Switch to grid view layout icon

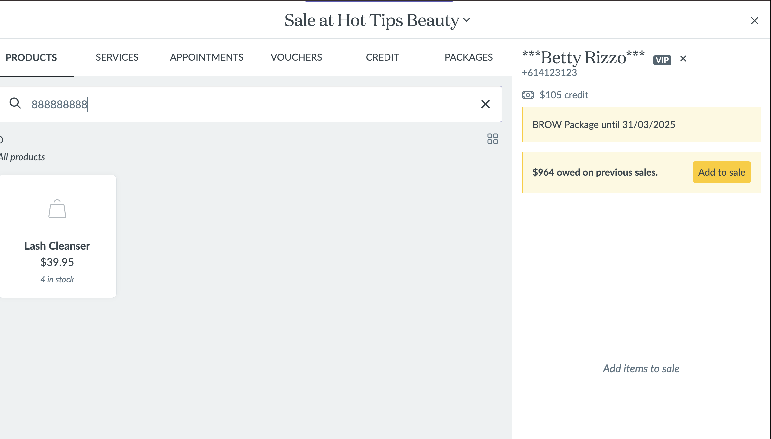tap(493, 139)
